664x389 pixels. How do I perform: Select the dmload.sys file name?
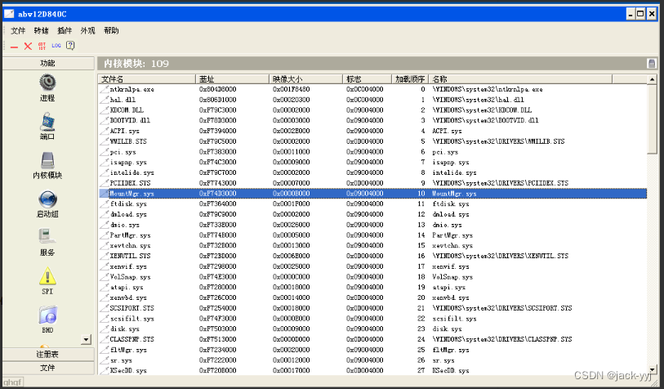click(128, 214)
